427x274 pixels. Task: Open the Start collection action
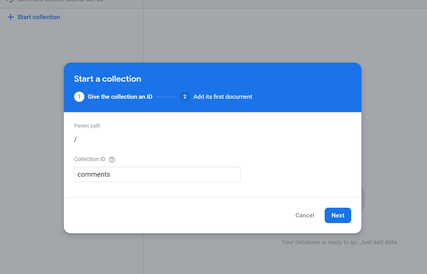pos(38,17)
